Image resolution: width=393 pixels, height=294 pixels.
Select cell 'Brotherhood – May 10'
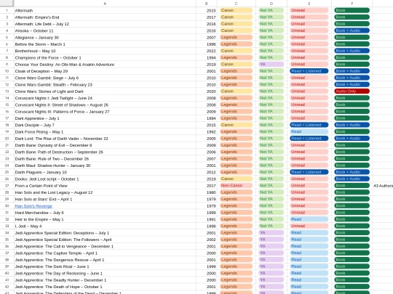pos(105,51)
